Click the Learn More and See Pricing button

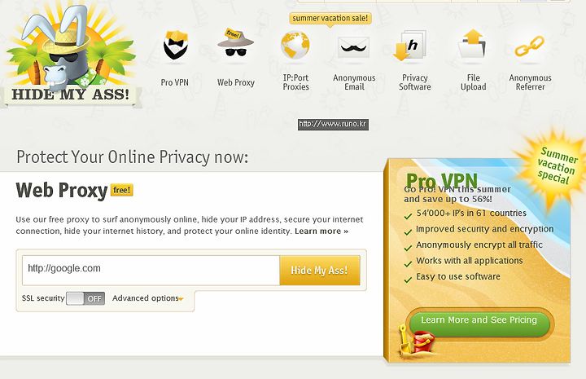point(479,321)
